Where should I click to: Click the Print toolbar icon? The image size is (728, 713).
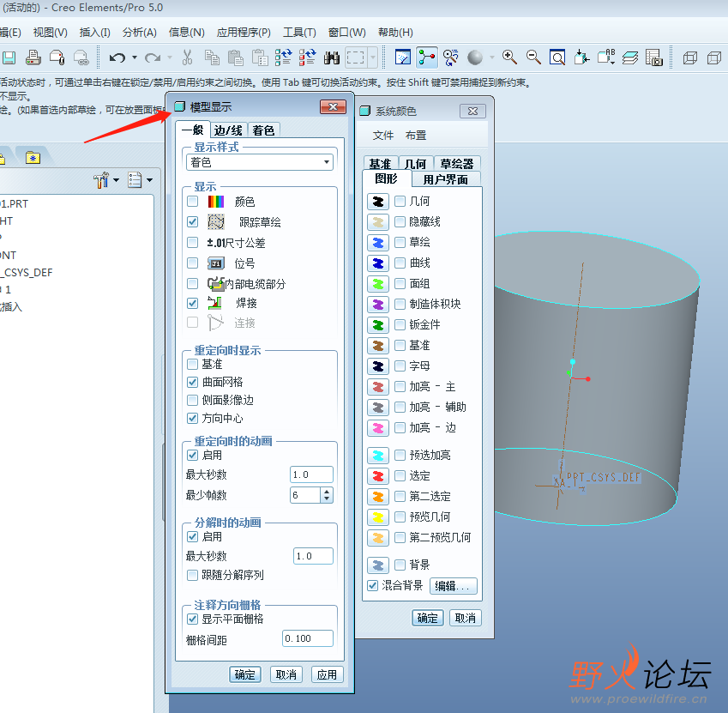(x=33, y=57)
